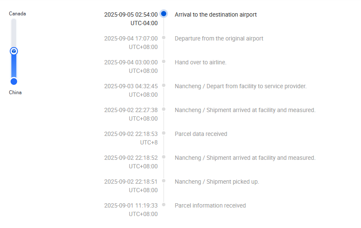This screenshot has height=228, width=361.
Task: Click the 2025-09-01 11:19:33 timestamp
Action: (131, 205)
